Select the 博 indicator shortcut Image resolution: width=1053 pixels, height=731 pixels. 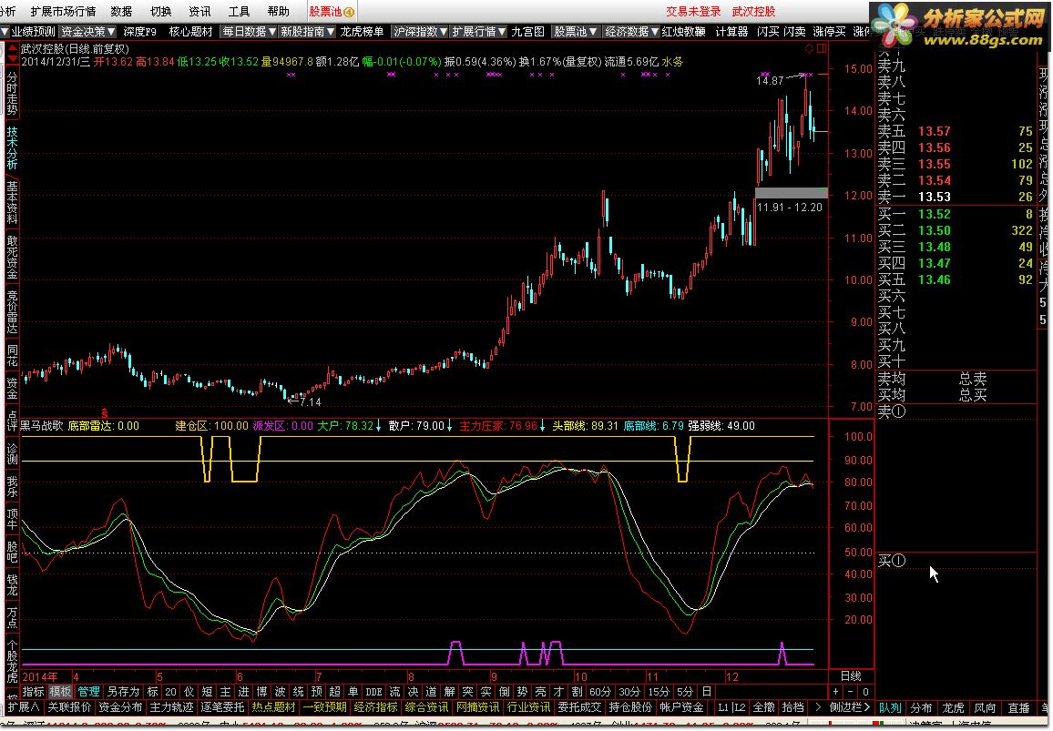tap(262, 691)
